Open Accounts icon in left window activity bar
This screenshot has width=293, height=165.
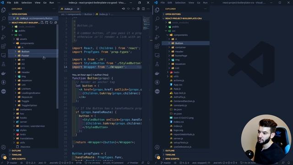(4, 148)
